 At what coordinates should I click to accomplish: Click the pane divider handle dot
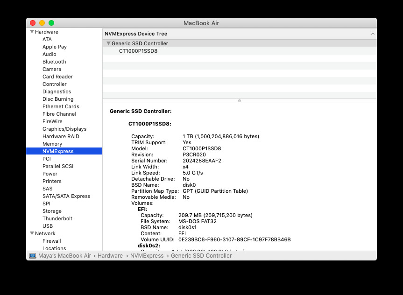(240, 100)
